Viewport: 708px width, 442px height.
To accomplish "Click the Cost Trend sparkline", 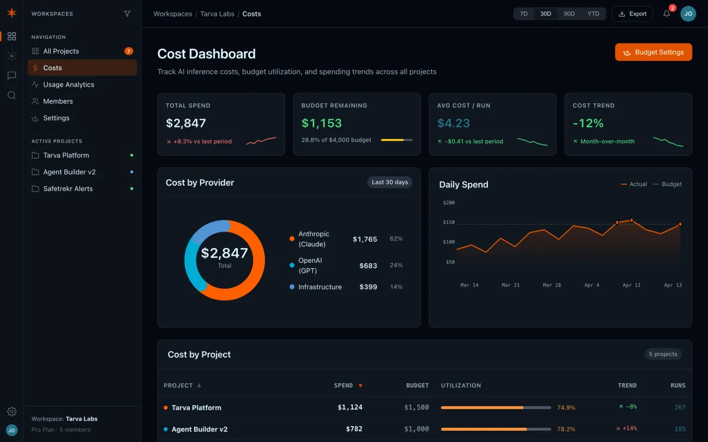I will [668, 141].
